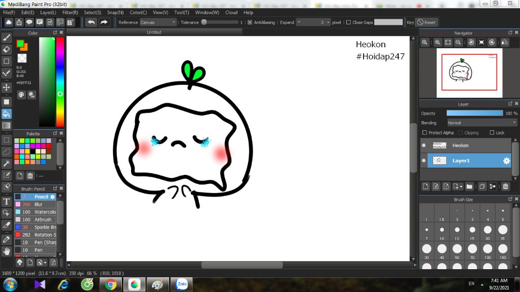This screenshot has width=520, height=292.
Task: Undock the Color panel
Action: pos(55,32)
